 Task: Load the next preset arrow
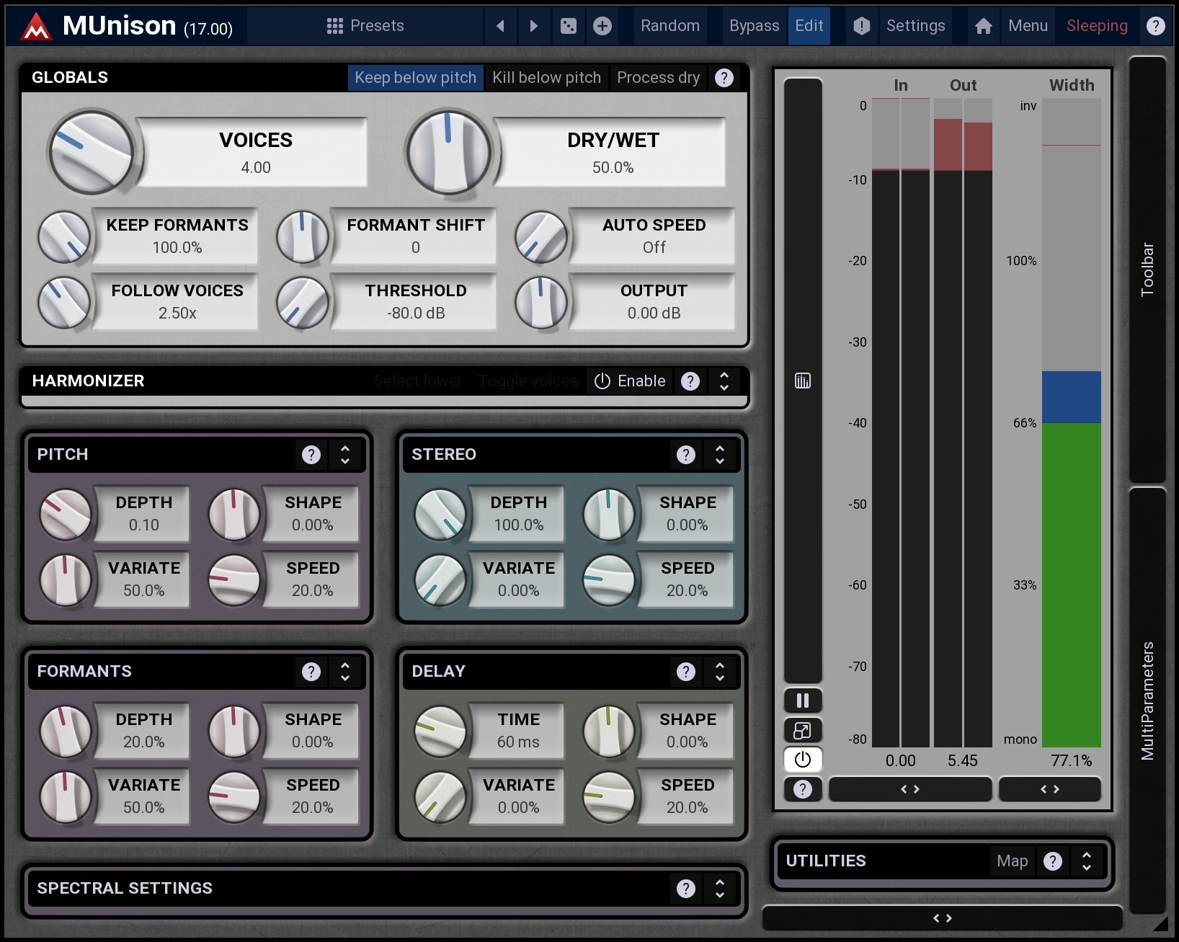click(x=534, y=26)
